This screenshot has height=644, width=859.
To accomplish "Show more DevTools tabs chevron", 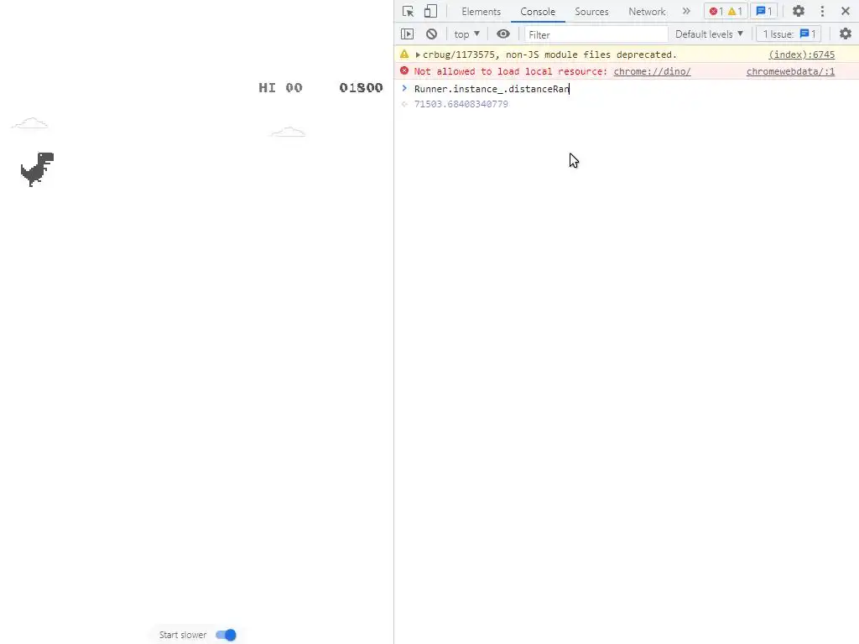I will tap(686, 11).
